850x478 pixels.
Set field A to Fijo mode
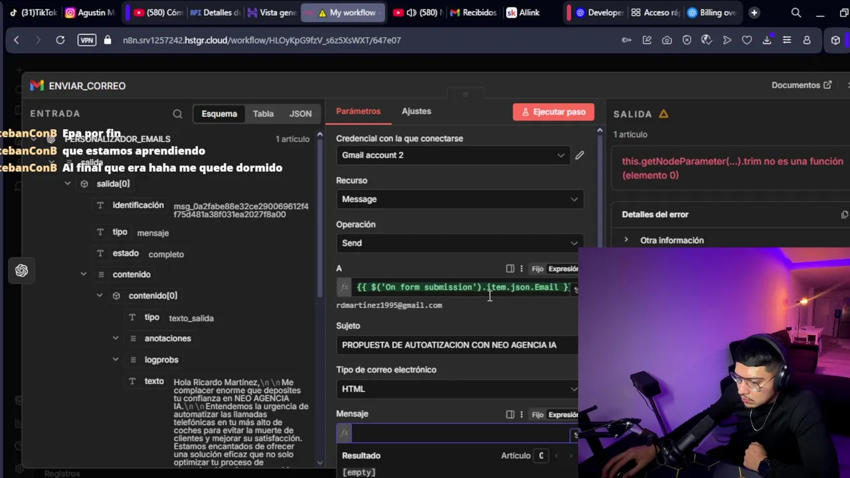(x=537, y=269)
